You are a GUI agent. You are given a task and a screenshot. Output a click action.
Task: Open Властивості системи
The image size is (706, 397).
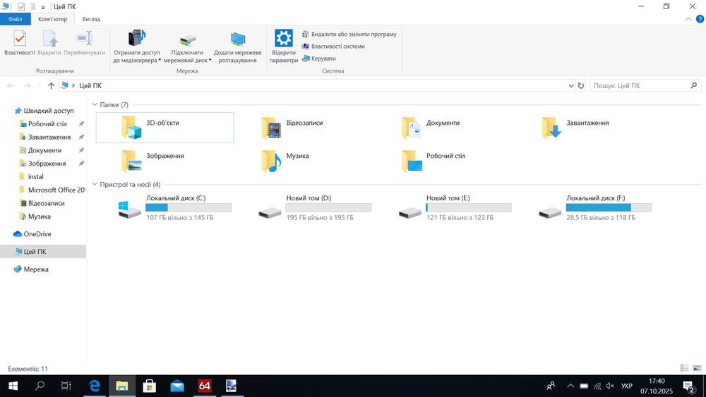334,47
